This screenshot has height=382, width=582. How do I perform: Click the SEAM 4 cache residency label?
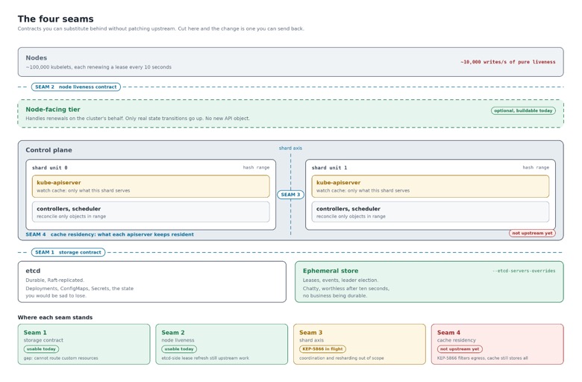click(110, 234)
